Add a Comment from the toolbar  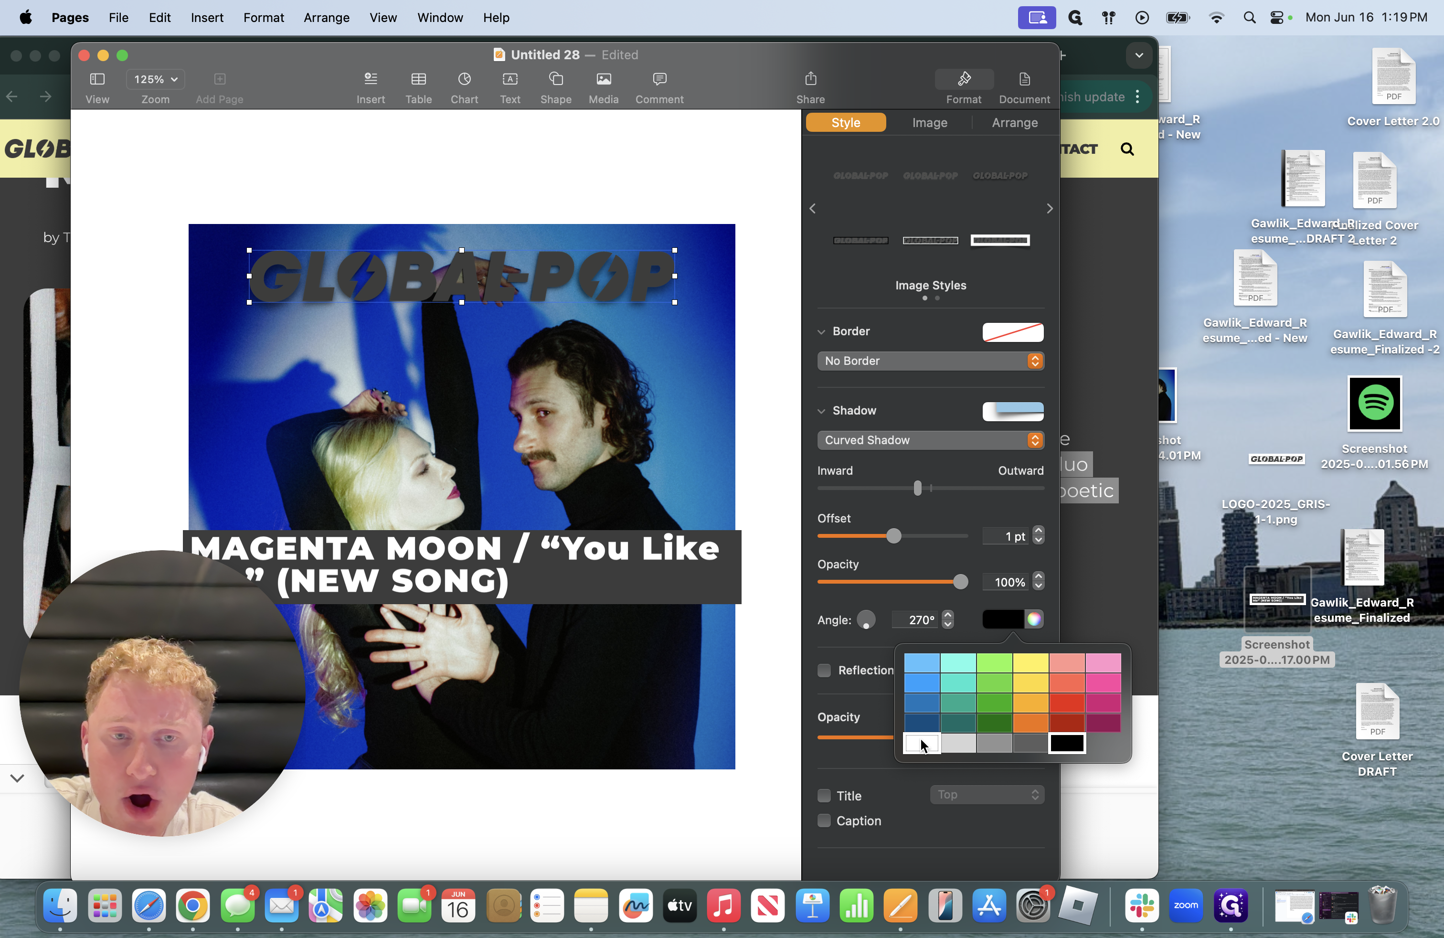tap(659, 79)
